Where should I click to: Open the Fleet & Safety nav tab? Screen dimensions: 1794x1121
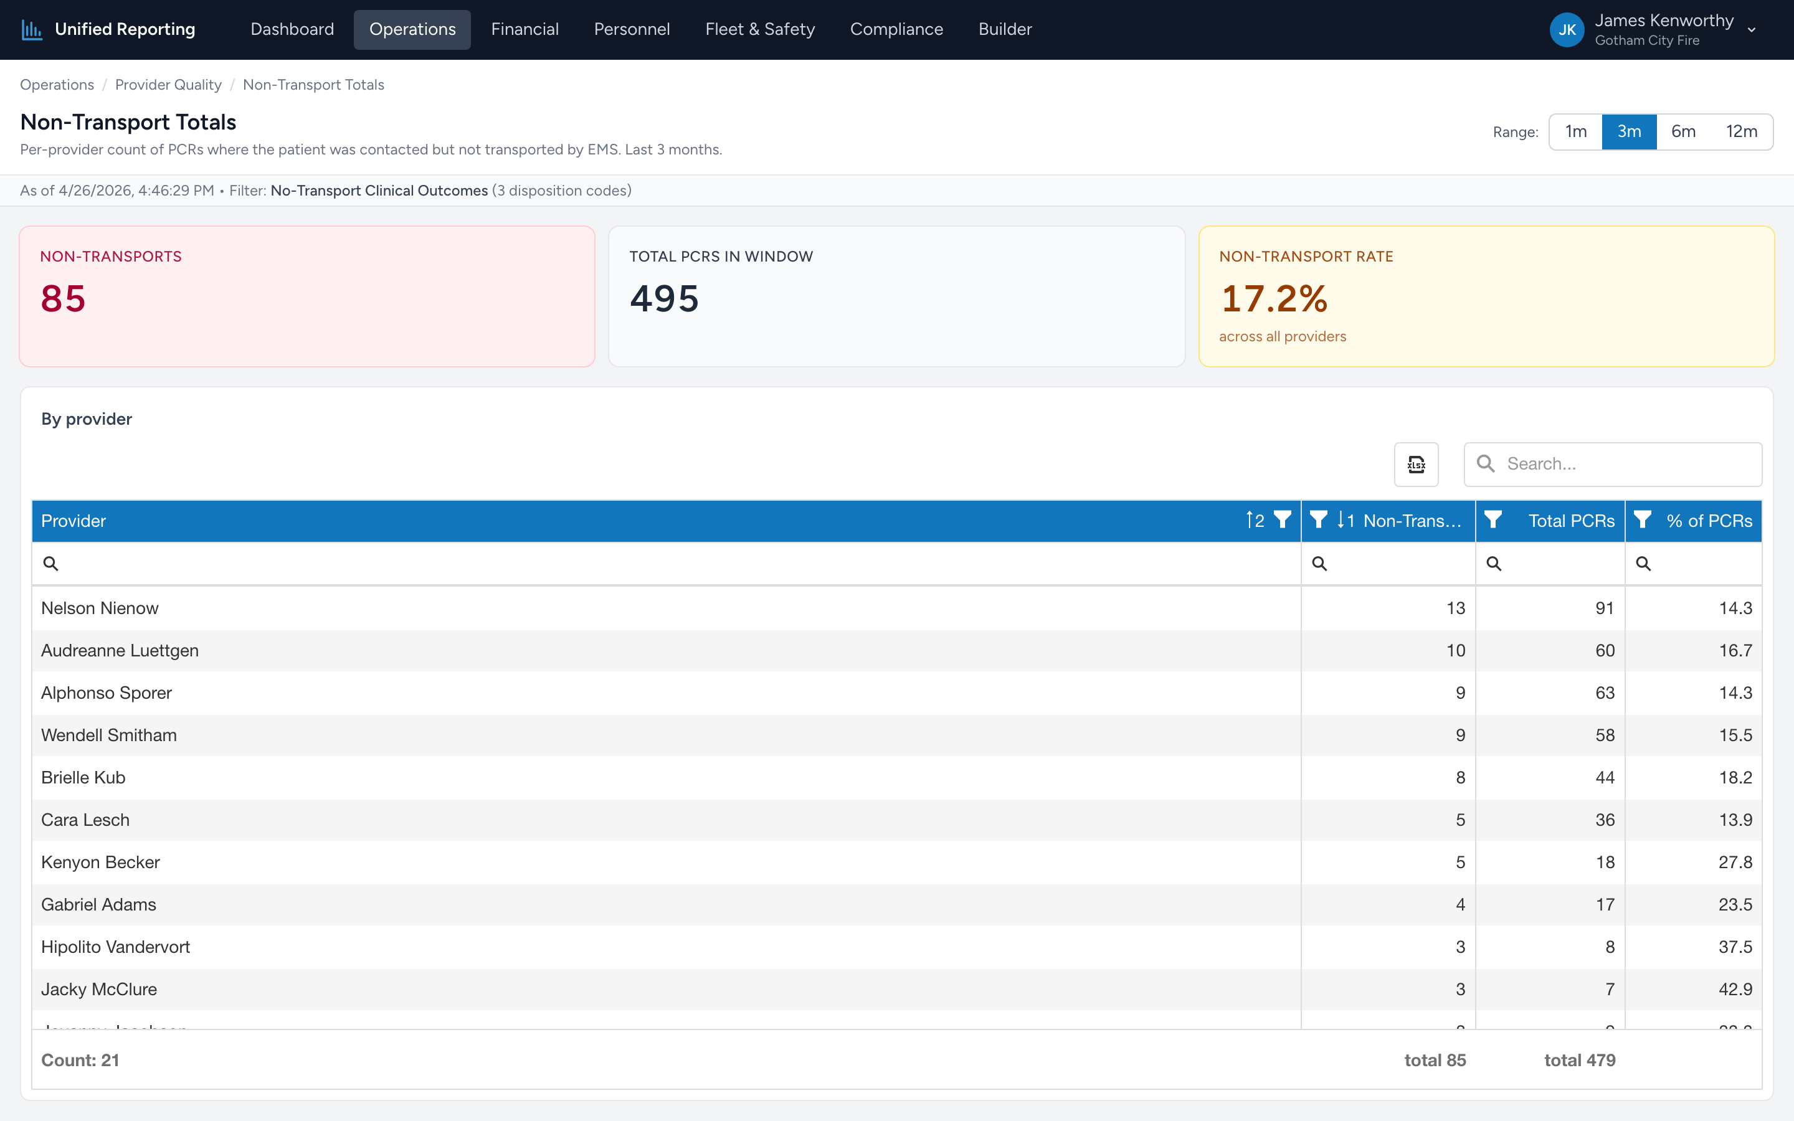pos(760,30)
